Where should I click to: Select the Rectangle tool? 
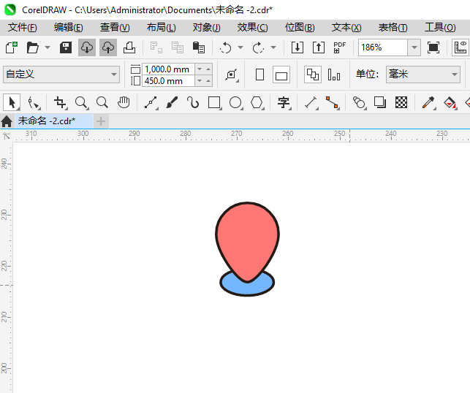[214, 102]
